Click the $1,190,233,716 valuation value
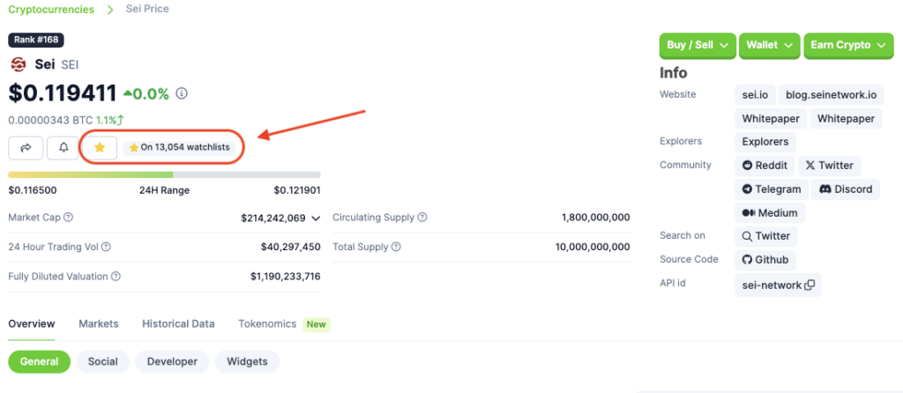 285,277
